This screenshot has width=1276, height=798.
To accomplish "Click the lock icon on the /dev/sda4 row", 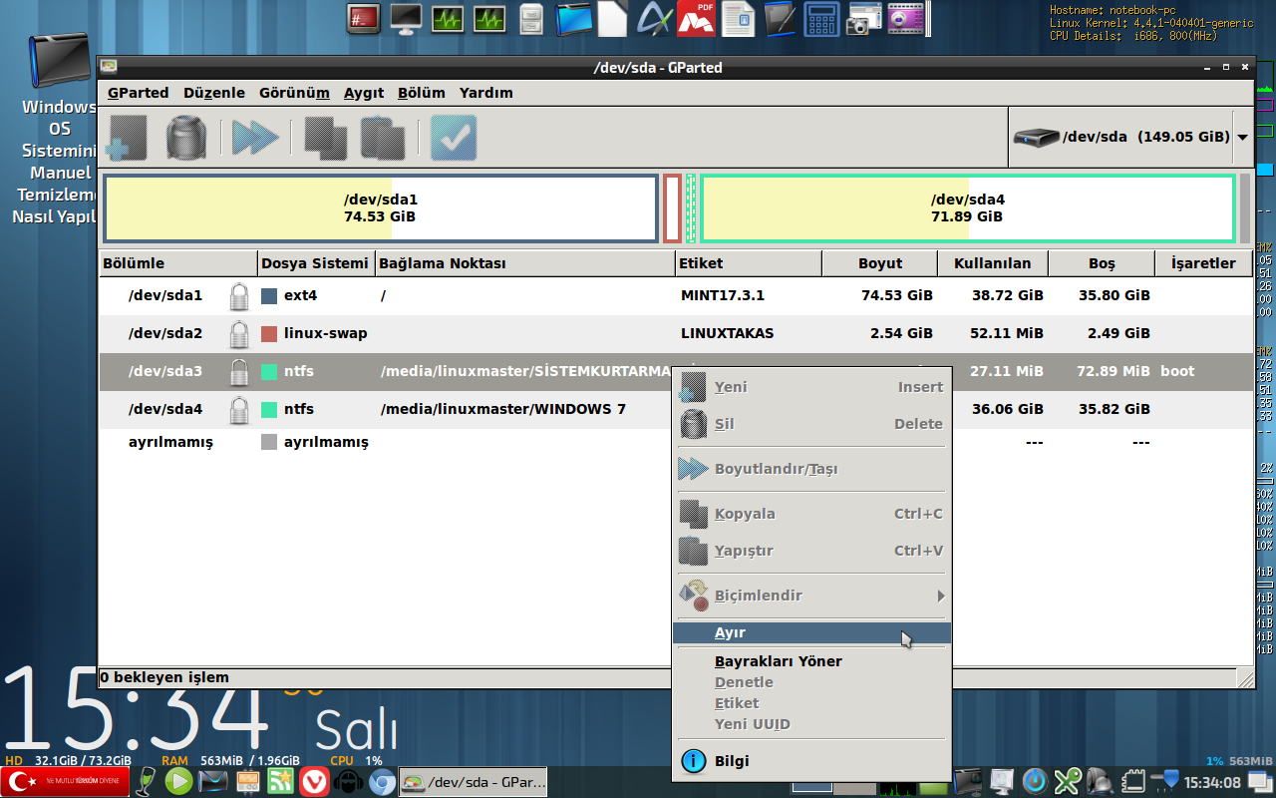I will click(239, 410).
